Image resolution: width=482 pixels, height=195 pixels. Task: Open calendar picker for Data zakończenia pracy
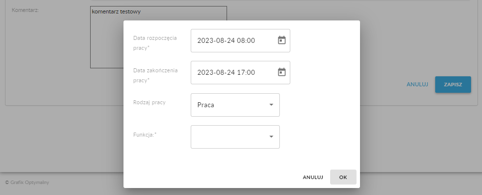pos(281,72)
